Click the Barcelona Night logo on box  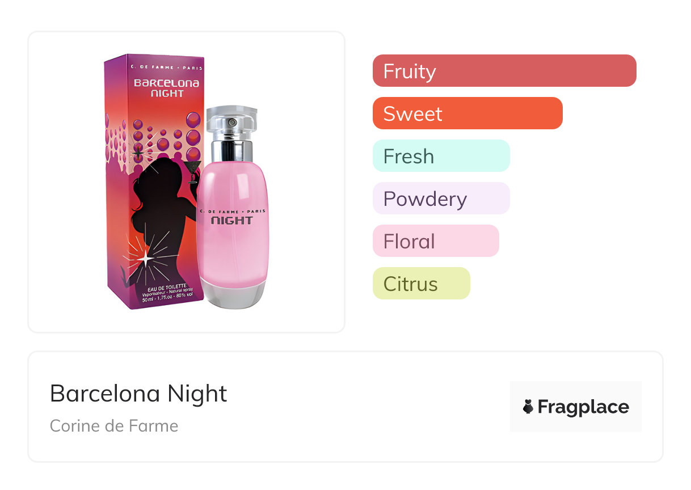pyautogui.click(x=166, y=88)
